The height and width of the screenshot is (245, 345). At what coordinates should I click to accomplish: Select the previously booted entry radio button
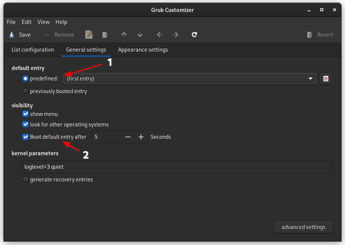pyautogui.click(x=25, y=91)
